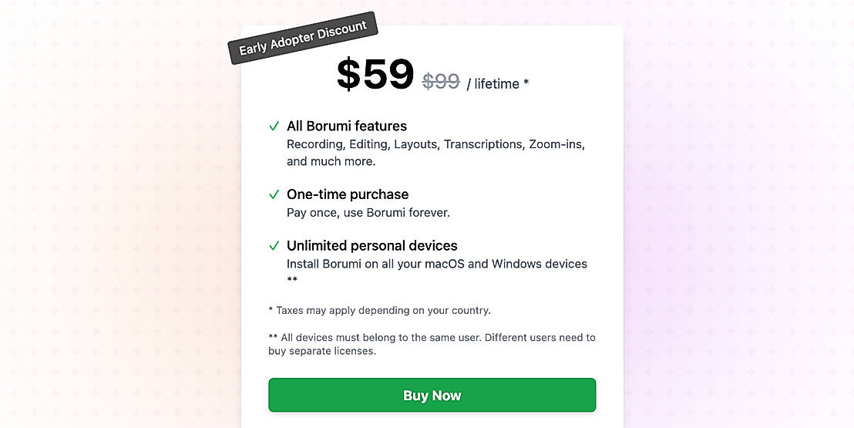The image size is (854, 428).
Task: Click the "buy separate licenses." footnote line
Action: [x=322, y=351]
